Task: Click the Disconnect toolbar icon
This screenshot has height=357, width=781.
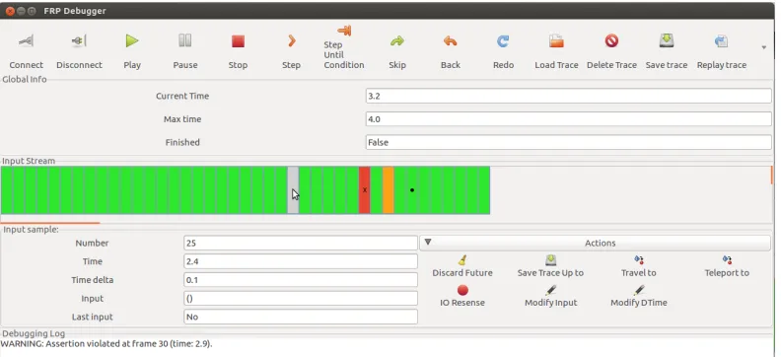Action: coord(79,40)
